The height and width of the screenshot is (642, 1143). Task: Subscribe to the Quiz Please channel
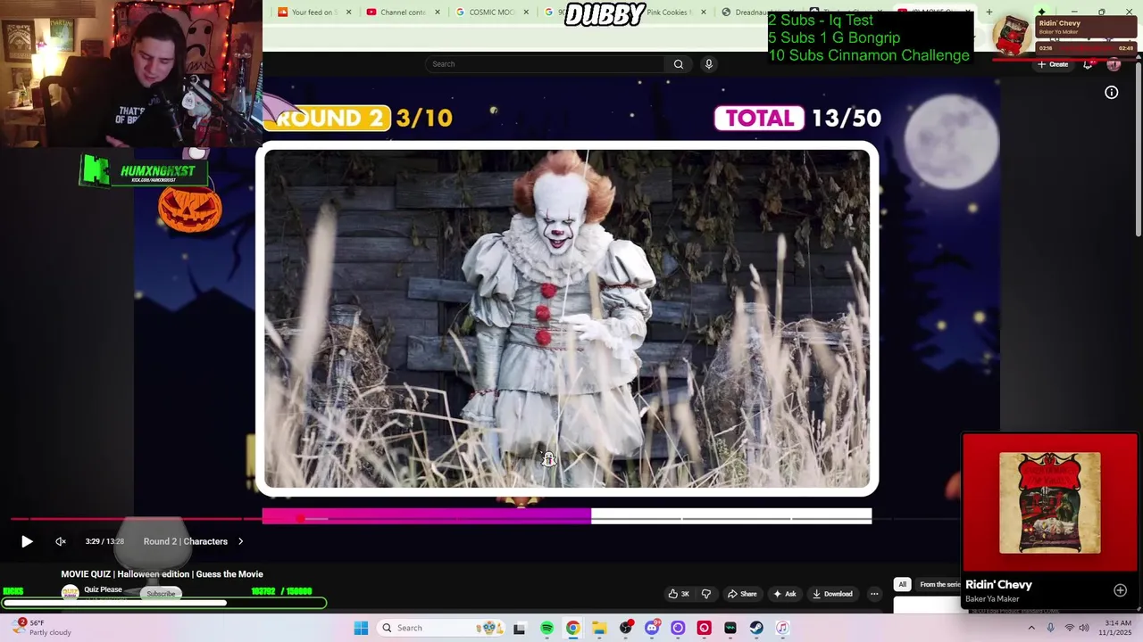click(x=161, y=594)
